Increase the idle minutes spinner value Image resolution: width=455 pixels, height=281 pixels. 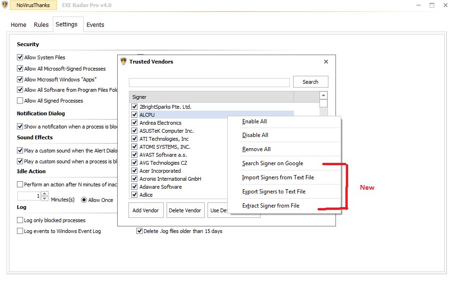tap(45, 193)
